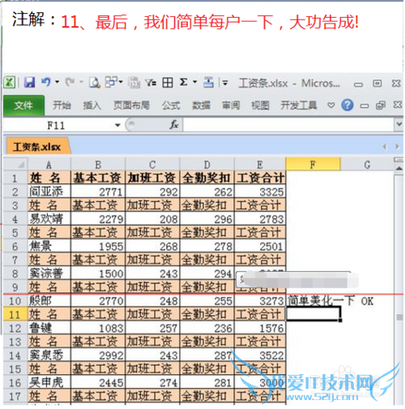This screenshot has height=409, width=405.
Task: Select column F header
Action: 313,164
